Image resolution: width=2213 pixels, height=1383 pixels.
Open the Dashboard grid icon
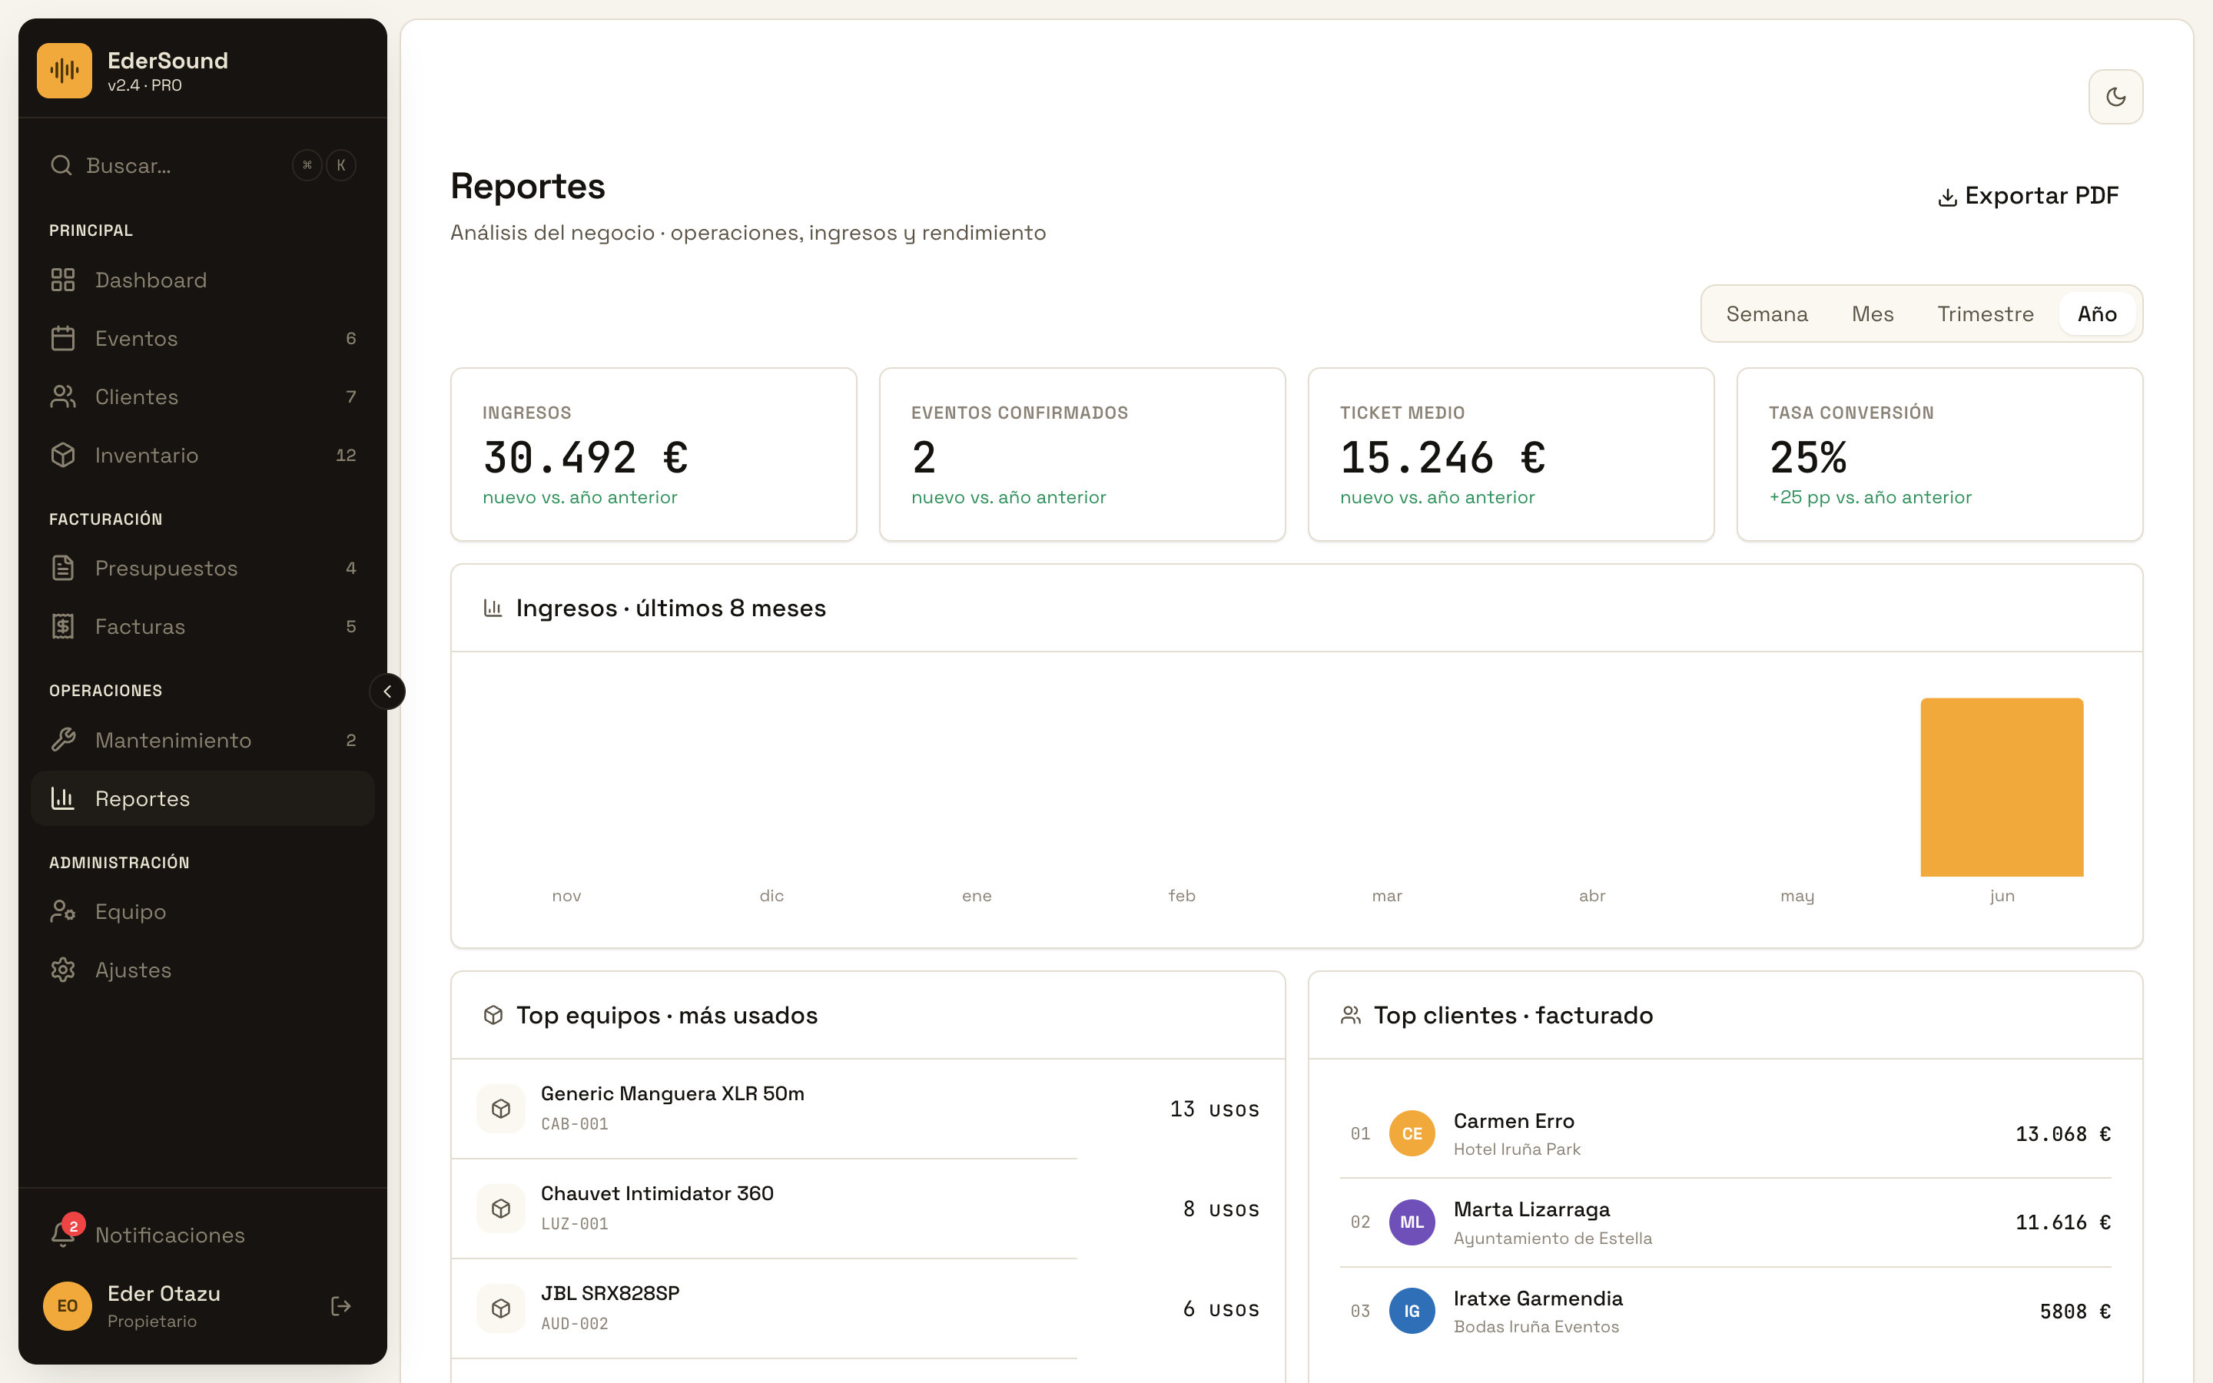[63, 280]
